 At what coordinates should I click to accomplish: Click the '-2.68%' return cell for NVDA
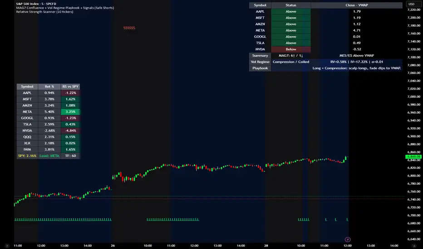[49, 130]
